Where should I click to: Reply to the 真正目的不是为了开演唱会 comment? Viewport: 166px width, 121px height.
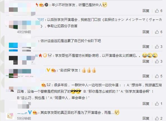(146, 118)
